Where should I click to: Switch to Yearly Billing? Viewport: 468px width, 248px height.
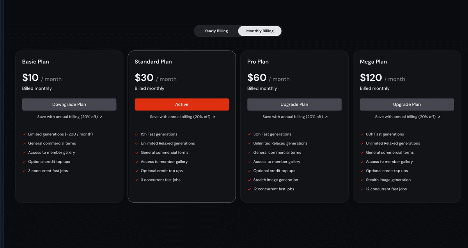pyautogui.click(x=216, y=31)
